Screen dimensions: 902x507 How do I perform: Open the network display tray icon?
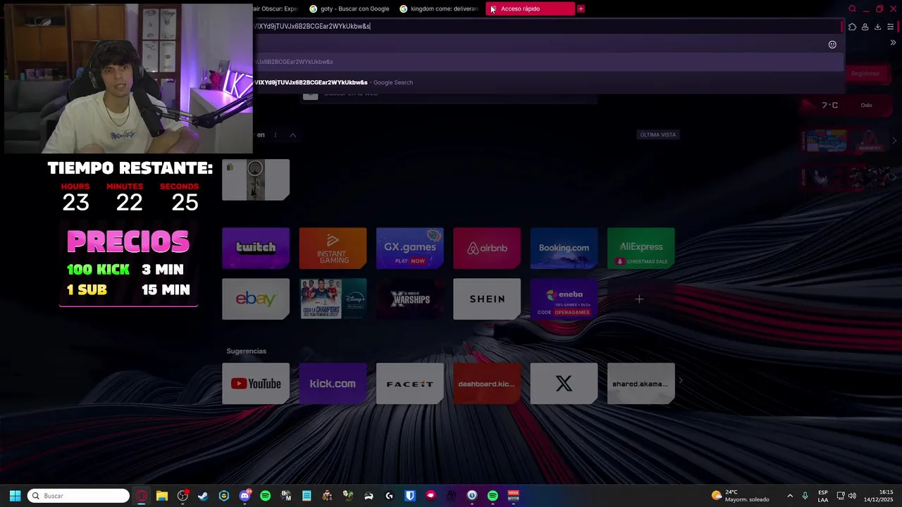pyautogui.click(x=841, y=496)
